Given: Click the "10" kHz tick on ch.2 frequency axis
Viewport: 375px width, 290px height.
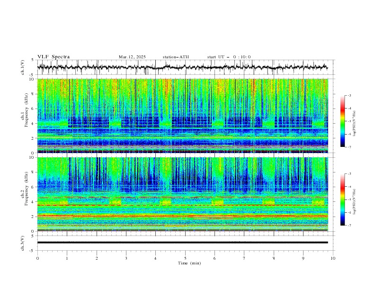Looking at the screenshot, I should (32, 157).
